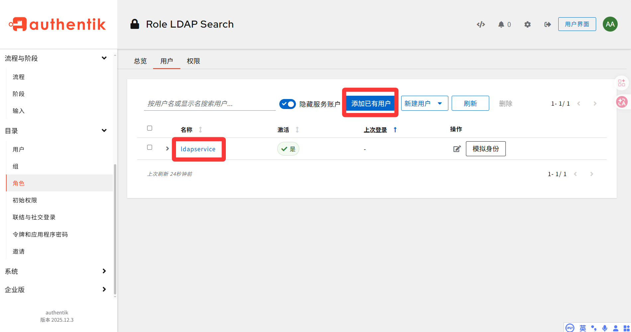Click the sign-out arrow icon
Image resolution: width=631 pixels, height=332 pixels.
[x=548, y=24]
